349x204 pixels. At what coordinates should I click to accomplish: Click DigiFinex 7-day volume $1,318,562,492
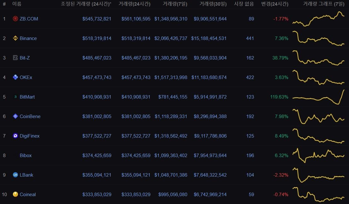click(171, 136)
